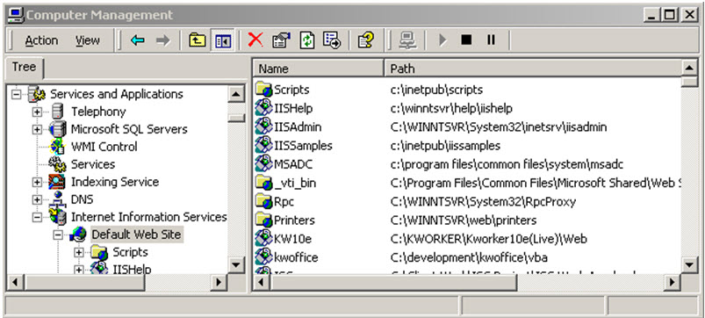Click the green Refresh toolbar icon
Screen dimensions: 705x318
(307, 40)
